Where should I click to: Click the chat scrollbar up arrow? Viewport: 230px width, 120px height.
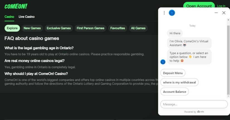[228, 20]
